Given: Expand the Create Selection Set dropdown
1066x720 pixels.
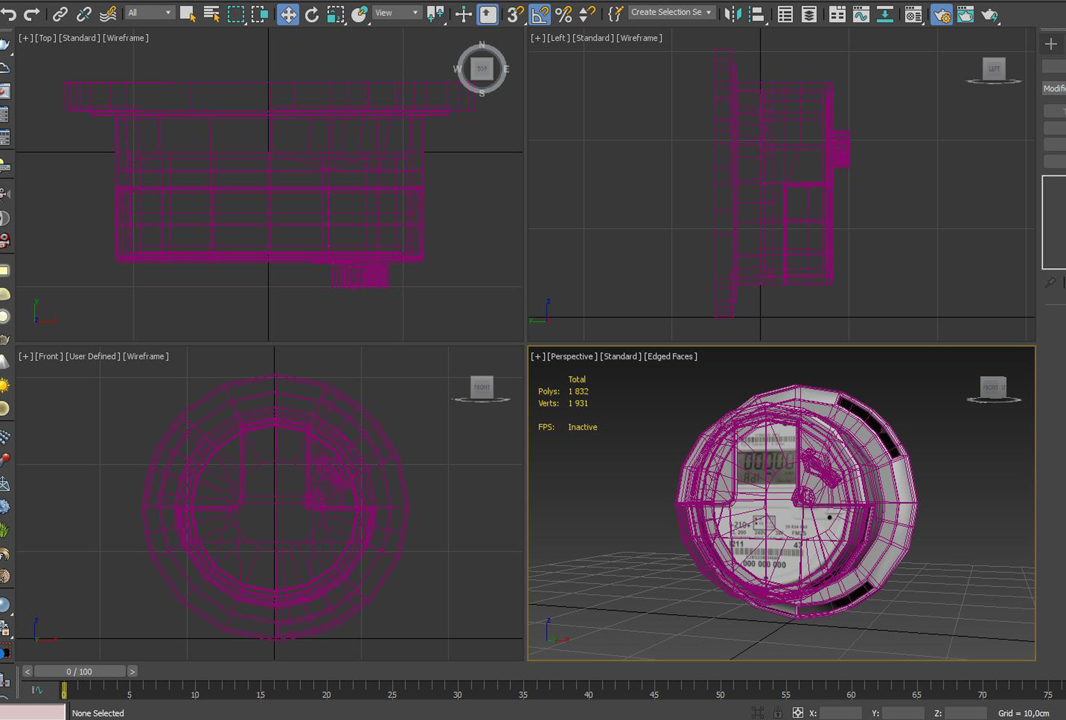Looking at the screenshot, I should click(671, 12).
